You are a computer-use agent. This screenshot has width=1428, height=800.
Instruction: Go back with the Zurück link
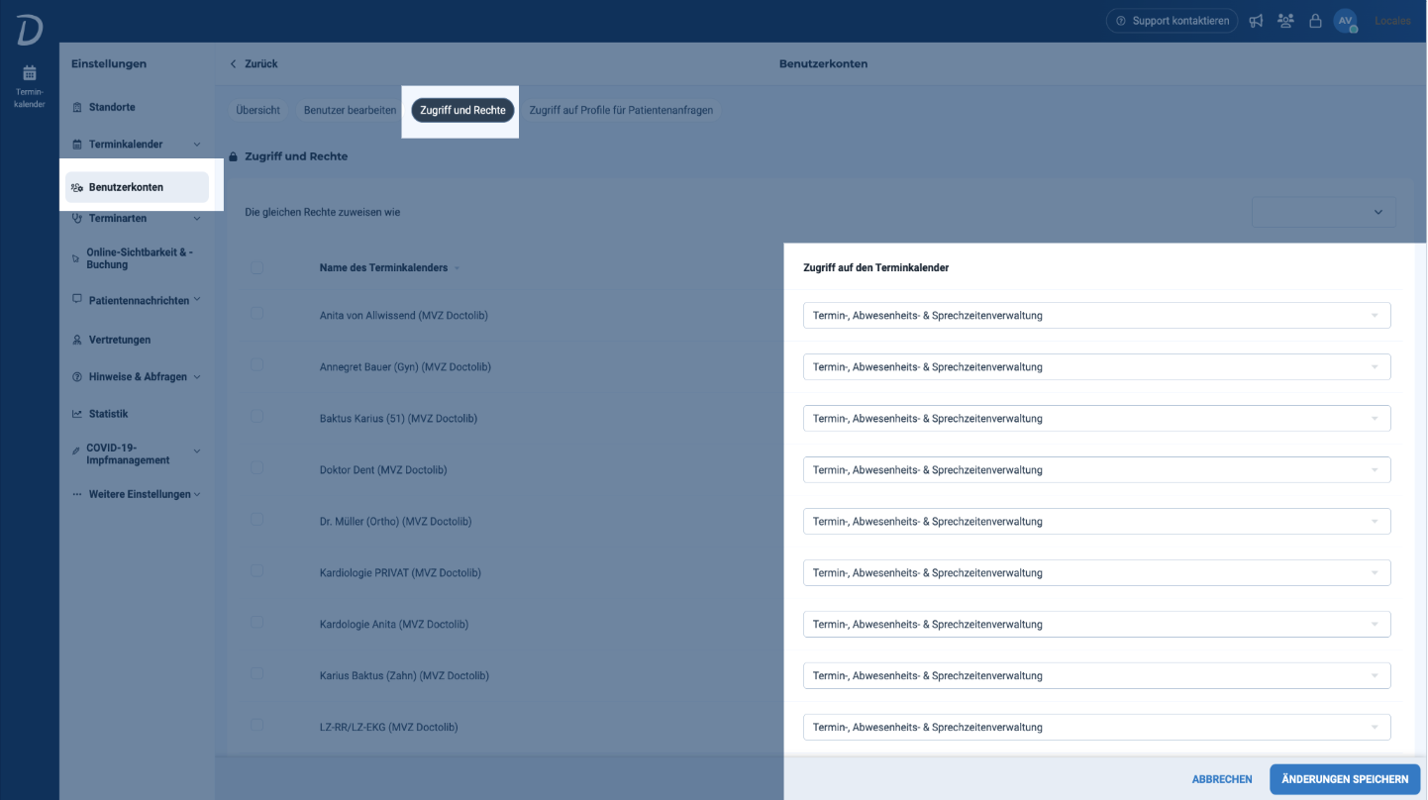pos(254,63)
